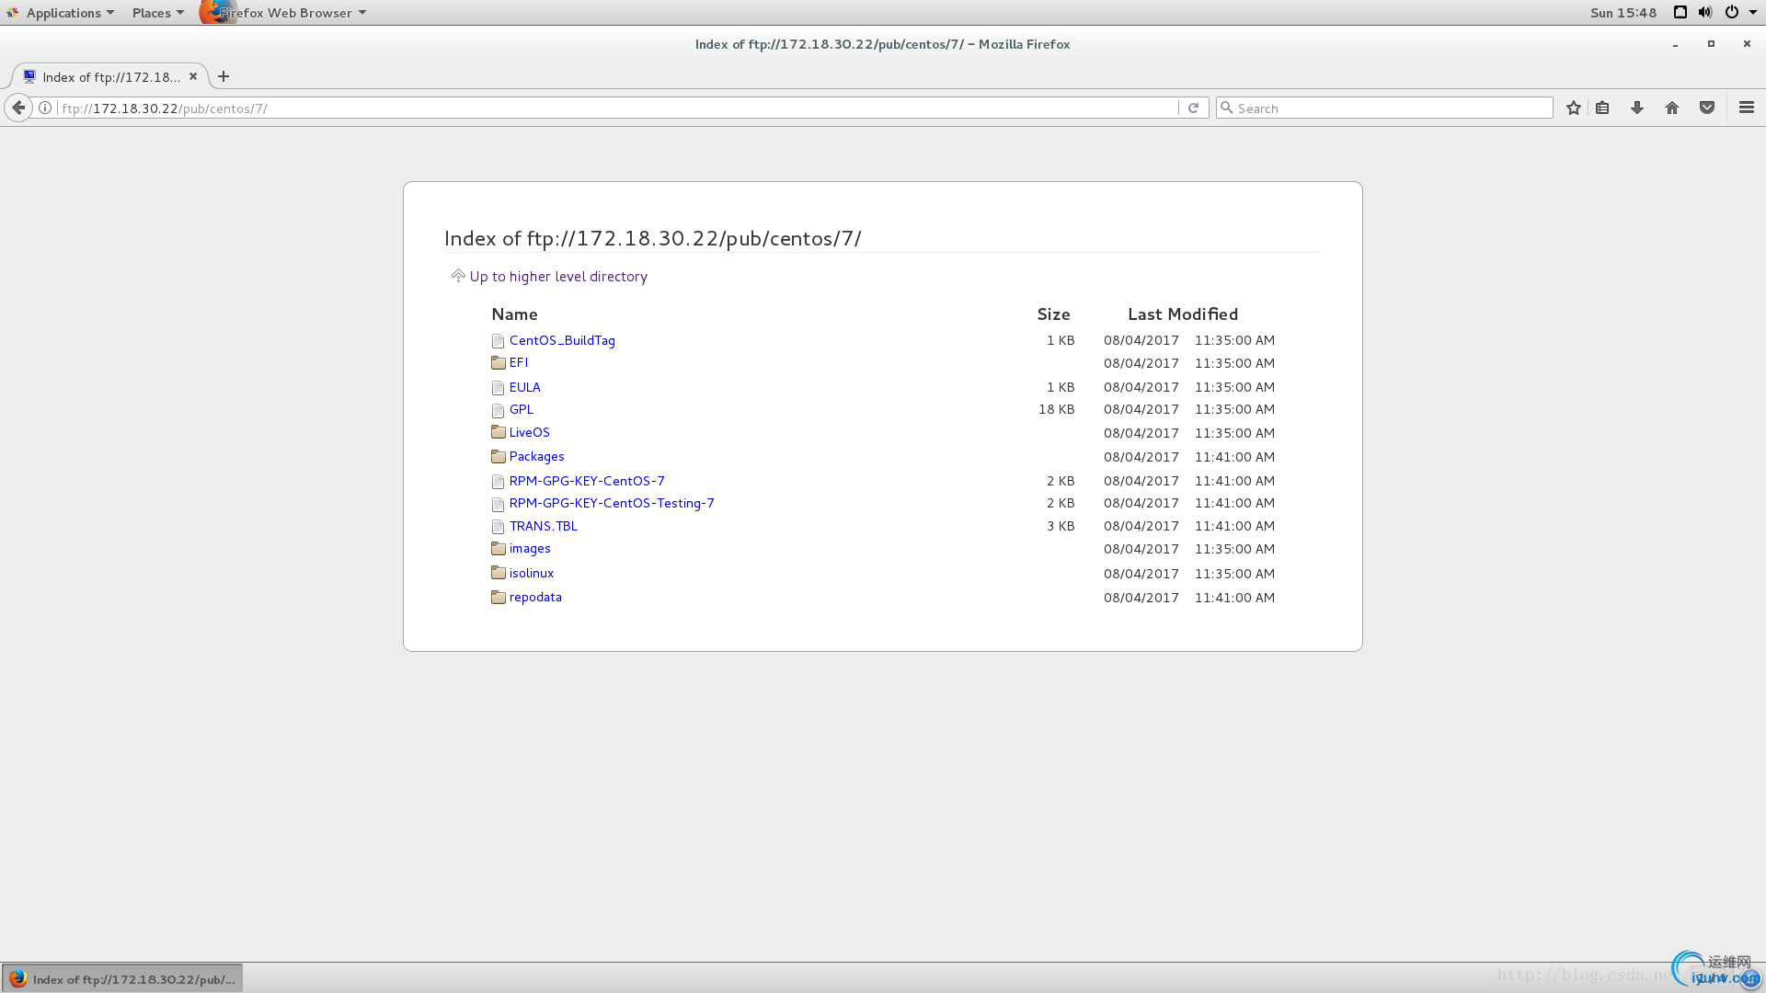Click the up-arrow icon beside higher level directory
The width and height of the screenshot is (1766, 993).
[458, 276]
